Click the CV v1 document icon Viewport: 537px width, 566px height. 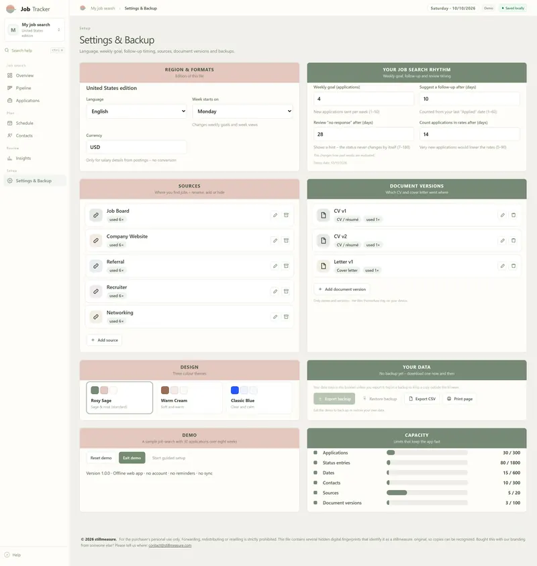point(324,215)
